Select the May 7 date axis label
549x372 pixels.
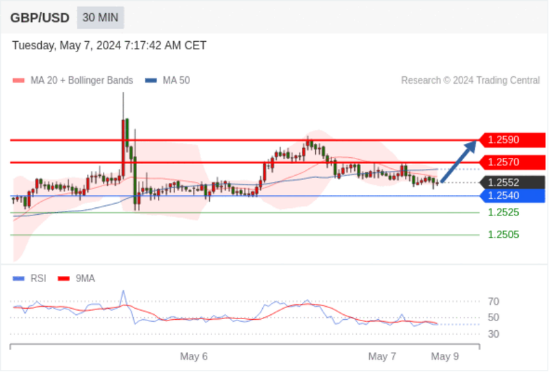382,357
